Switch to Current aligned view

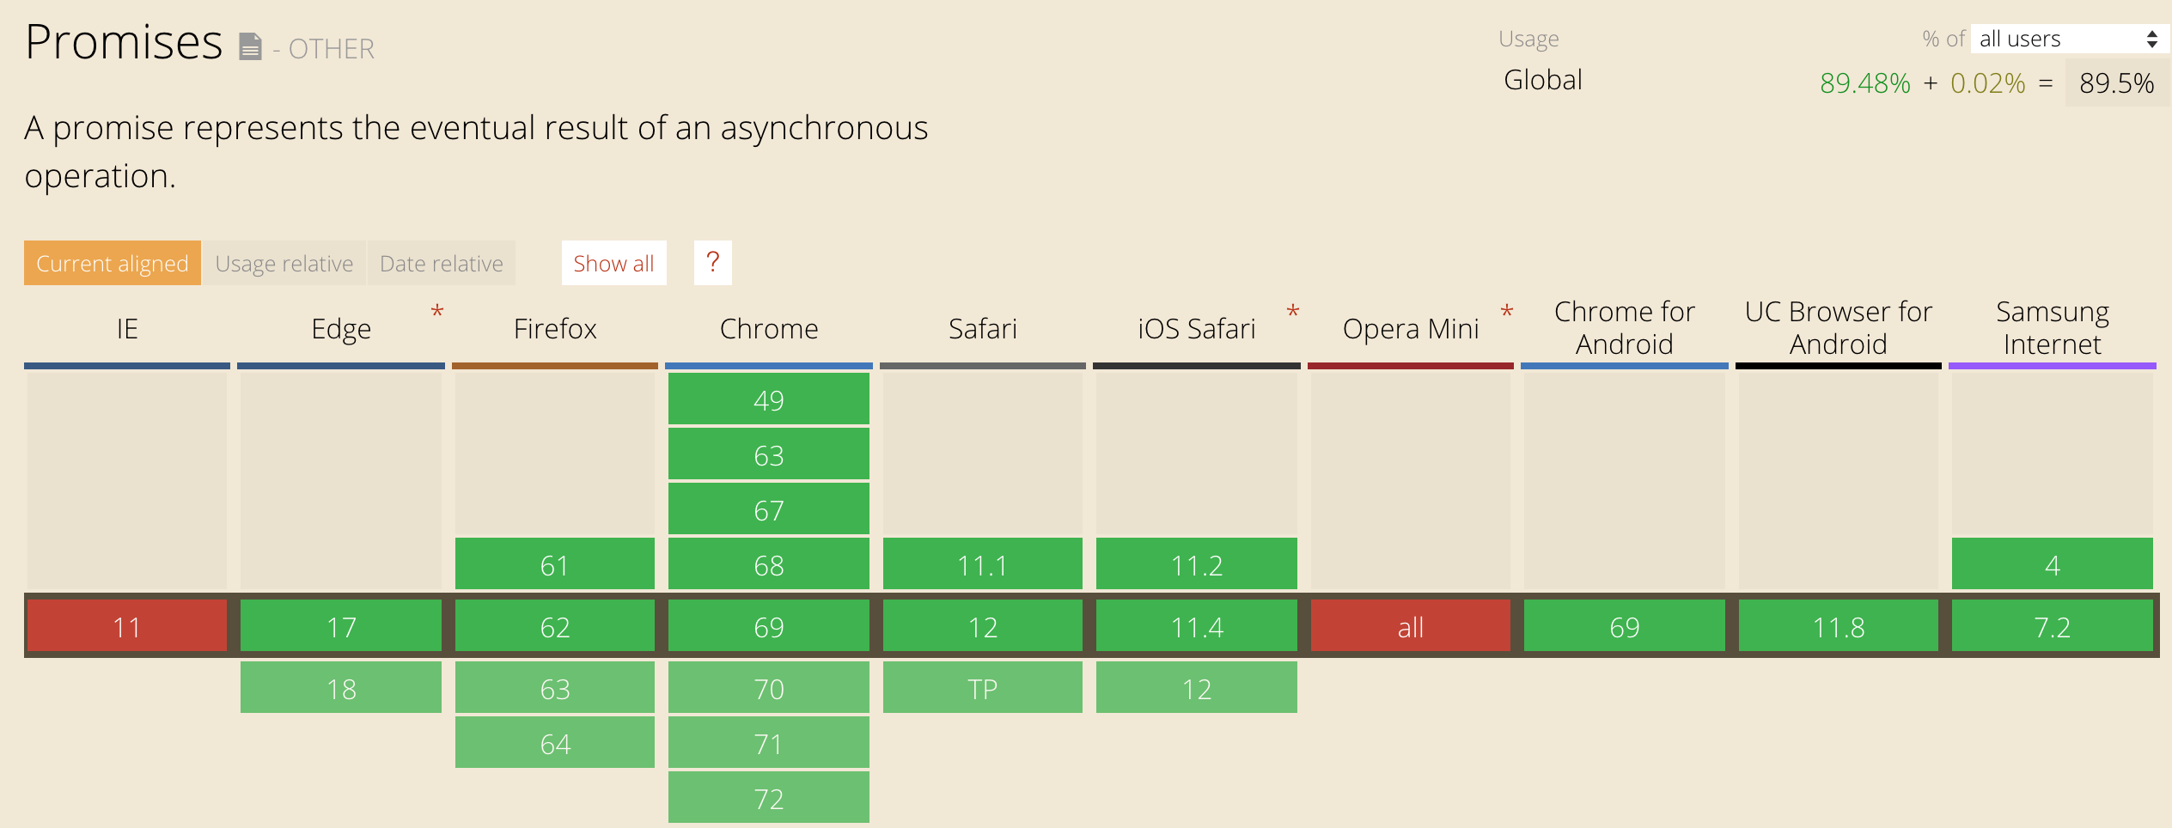[113, 263]
